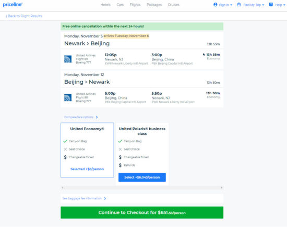Open the Cruises section
Viewport: 287px width, 227px height.
pyautogui.click(x=174, y=5)
